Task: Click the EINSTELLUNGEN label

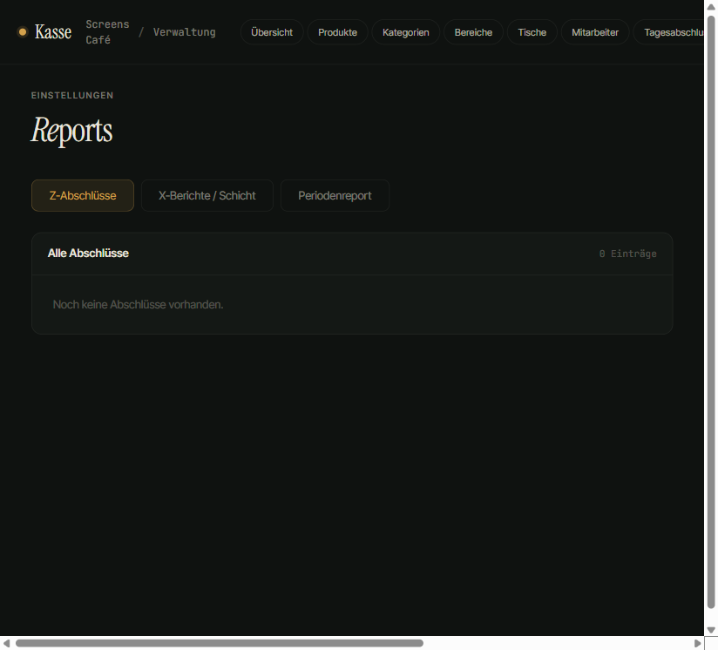Action: coord(72,95)
